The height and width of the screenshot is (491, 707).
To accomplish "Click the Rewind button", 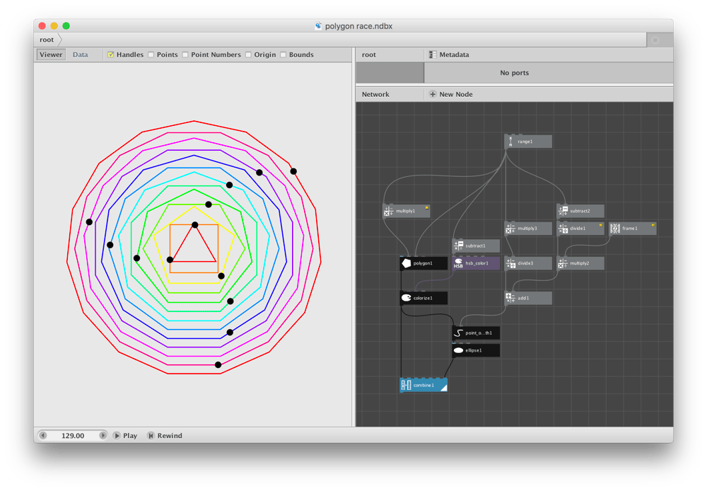I will [x=165, y=436].
